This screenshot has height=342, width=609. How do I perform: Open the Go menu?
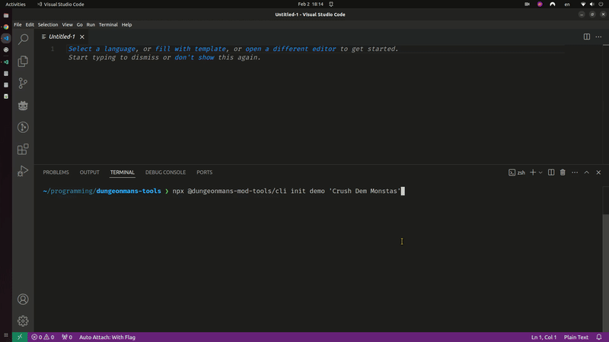pos(80,24)
